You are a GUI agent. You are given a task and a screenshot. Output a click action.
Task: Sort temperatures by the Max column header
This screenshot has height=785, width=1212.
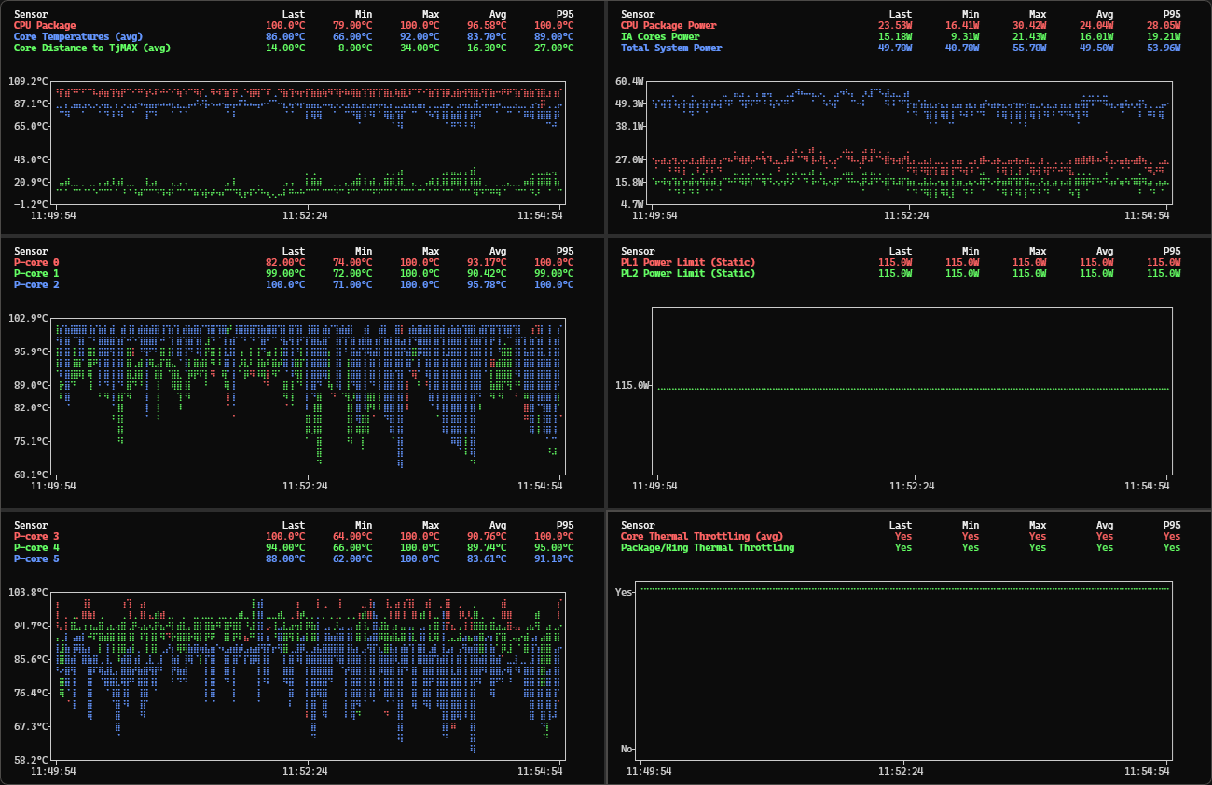(x=430, y=14)
